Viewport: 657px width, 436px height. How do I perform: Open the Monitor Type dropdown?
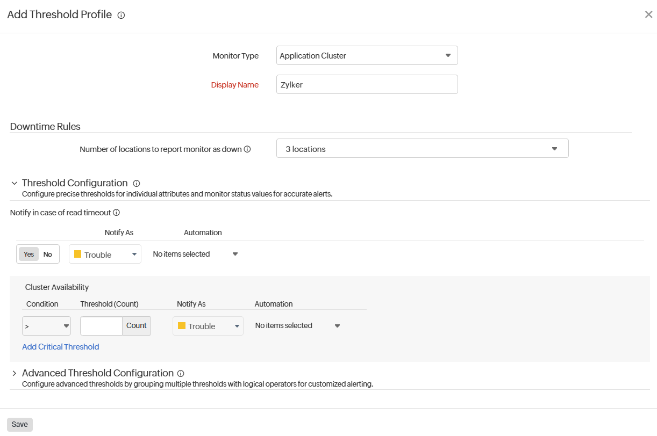[x=367, y=55]
